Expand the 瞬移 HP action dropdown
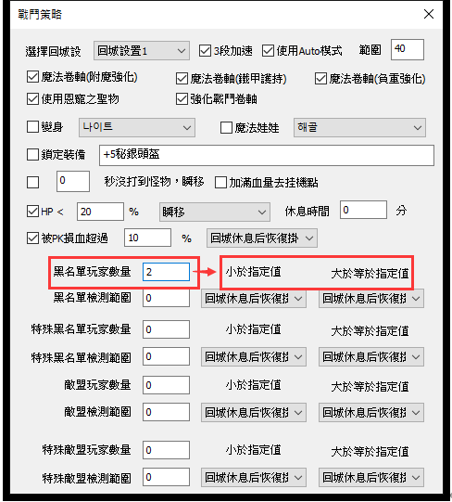 [215, 212]
